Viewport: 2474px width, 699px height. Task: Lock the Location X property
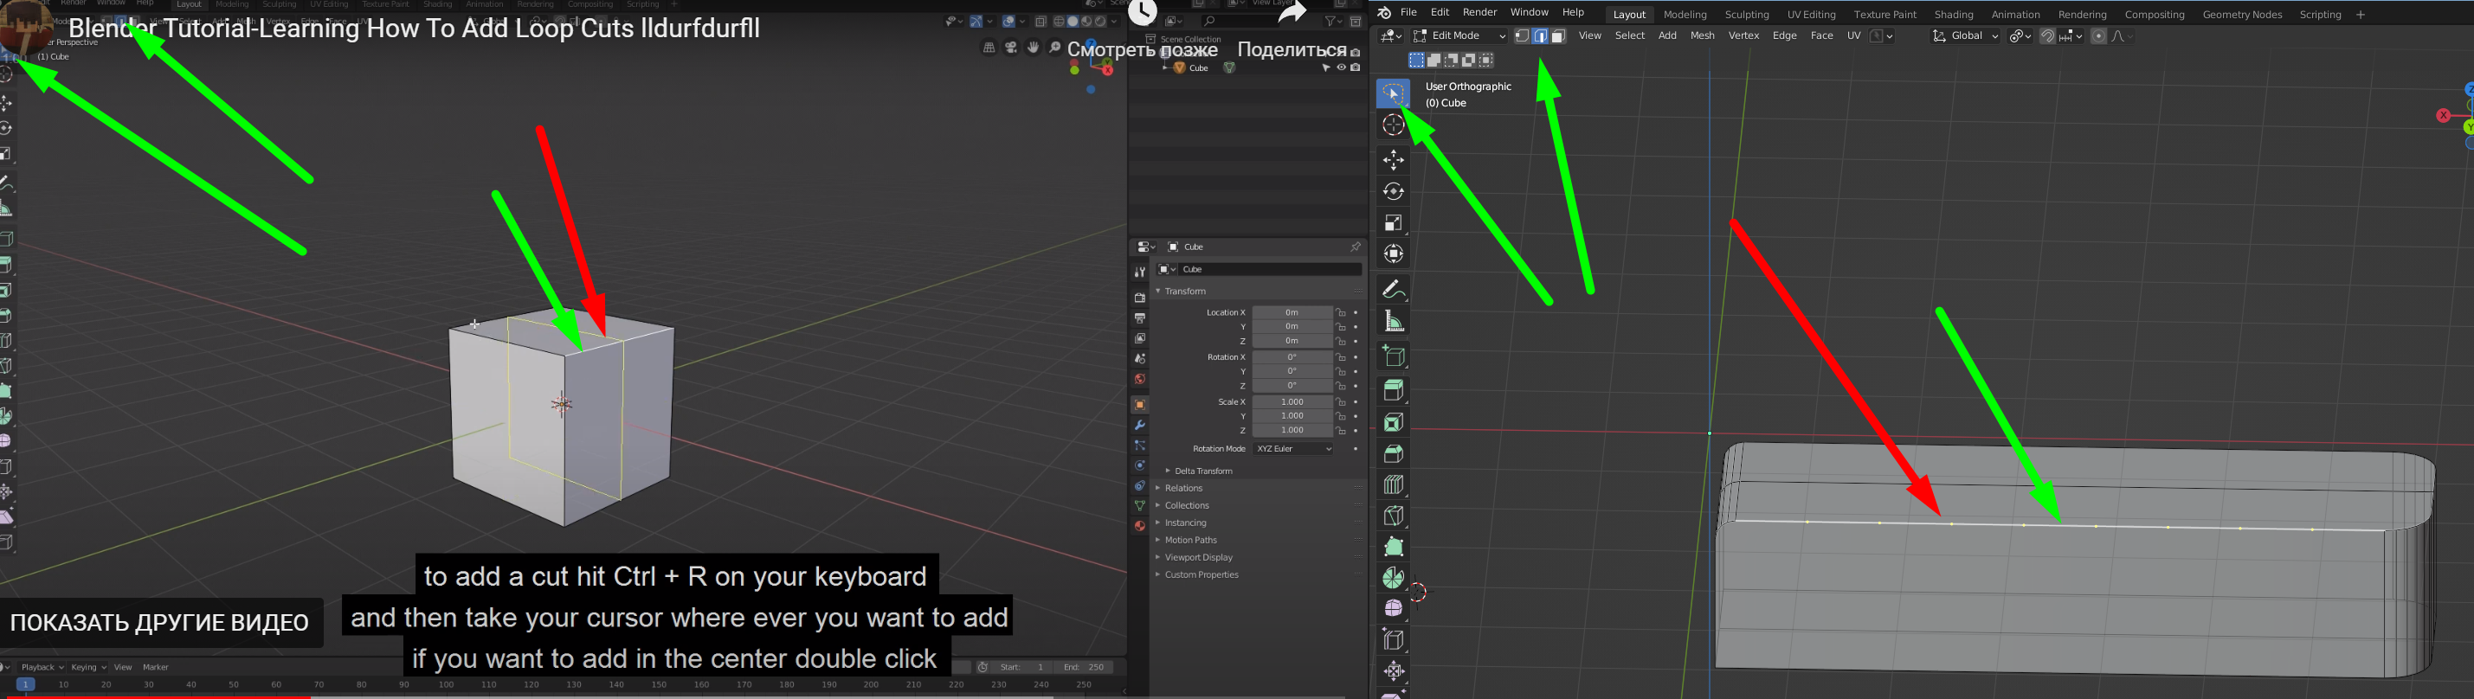1342,313
